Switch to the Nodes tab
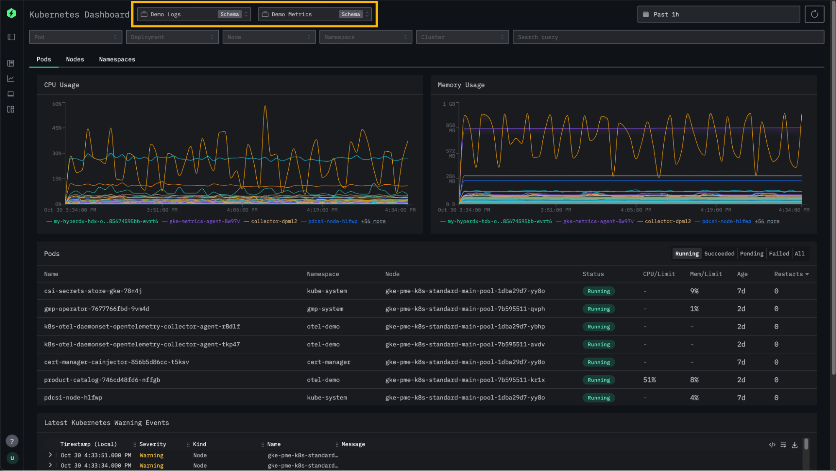The width and height of the screenshot is (836, 471). click(x=75, y=59)
